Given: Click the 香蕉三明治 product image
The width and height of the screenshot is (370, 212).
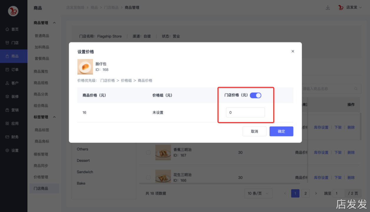Looking at the screenshot, I should coord(163,153).
